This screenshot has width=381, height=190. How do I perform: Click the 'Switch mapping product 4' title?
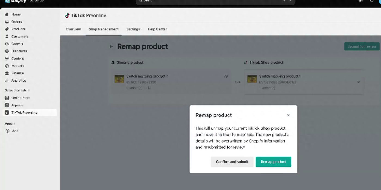(x=147, y=76)
